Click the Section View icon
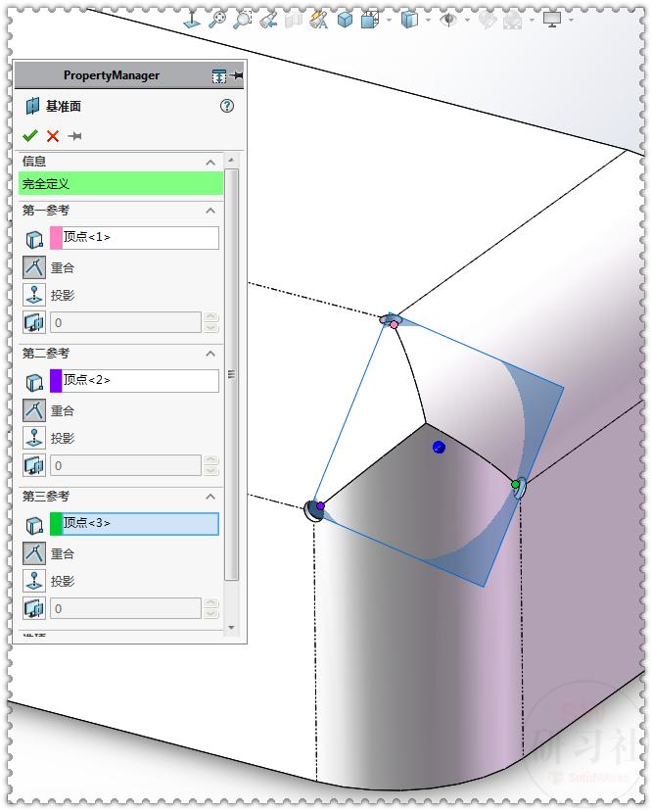This screenshot has height=811, width=652. tap(294, 20)
